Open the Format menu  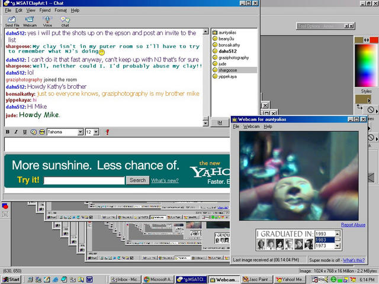[60, 11]
